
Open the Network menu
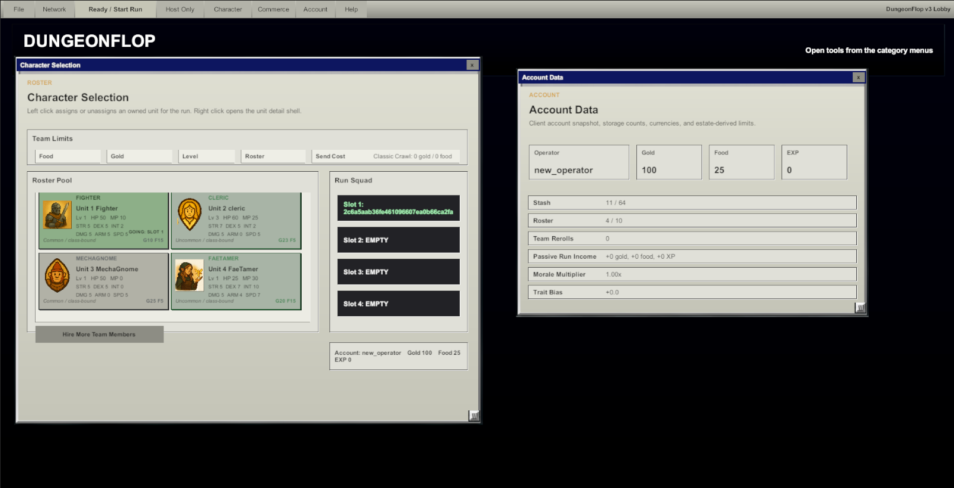click(x=54, y=9)
